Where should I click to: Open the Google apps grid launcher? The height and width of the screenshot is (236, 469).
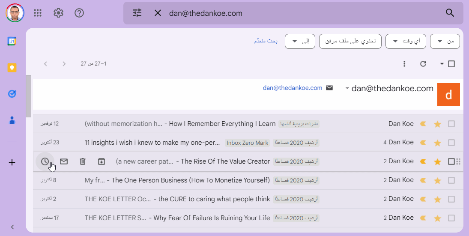pyautogui.click(x=38, y=13)
